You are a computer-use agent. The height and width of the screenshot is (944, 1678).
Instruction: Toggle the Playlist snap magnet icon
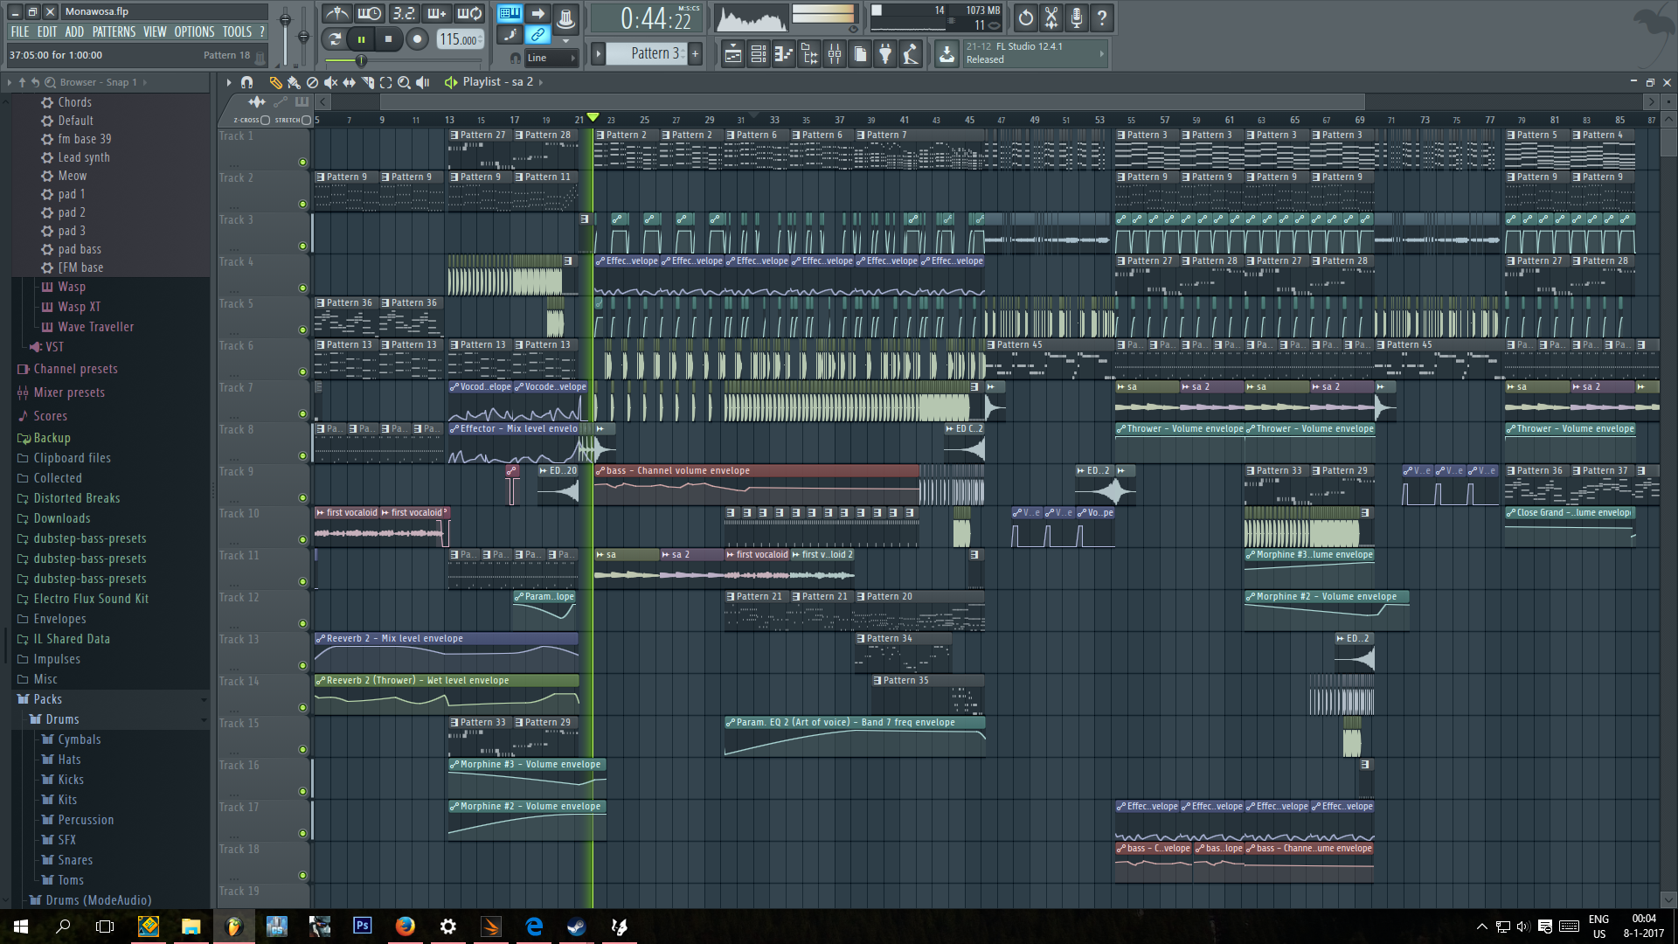coord(246,82)
